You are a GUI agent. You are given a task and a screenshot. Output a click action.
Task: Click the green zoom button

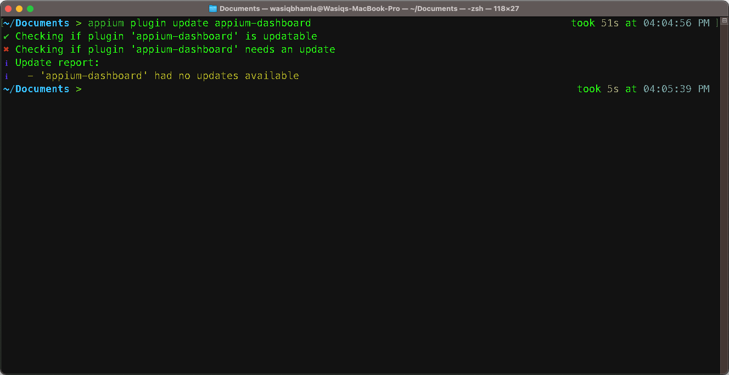tap(31, 9)
